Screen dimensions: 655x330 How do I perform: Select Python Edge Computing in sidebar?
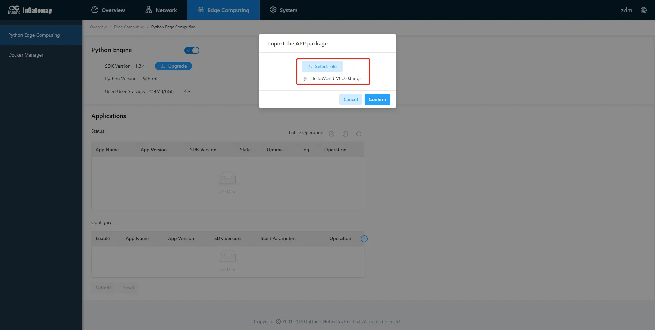coord(41,35)
